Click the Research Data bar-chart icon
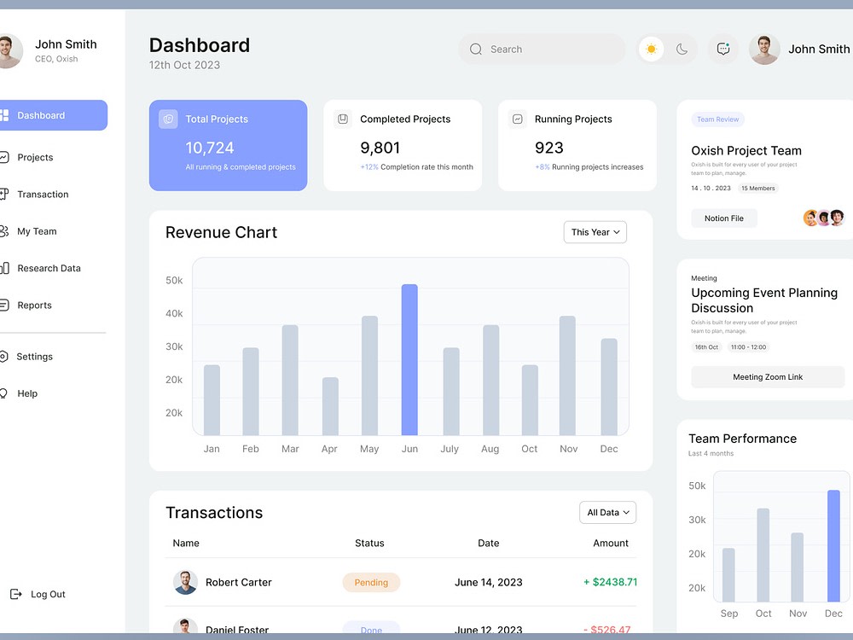Image resolution: width=853 pixels, height=640 pixels. 4,268
